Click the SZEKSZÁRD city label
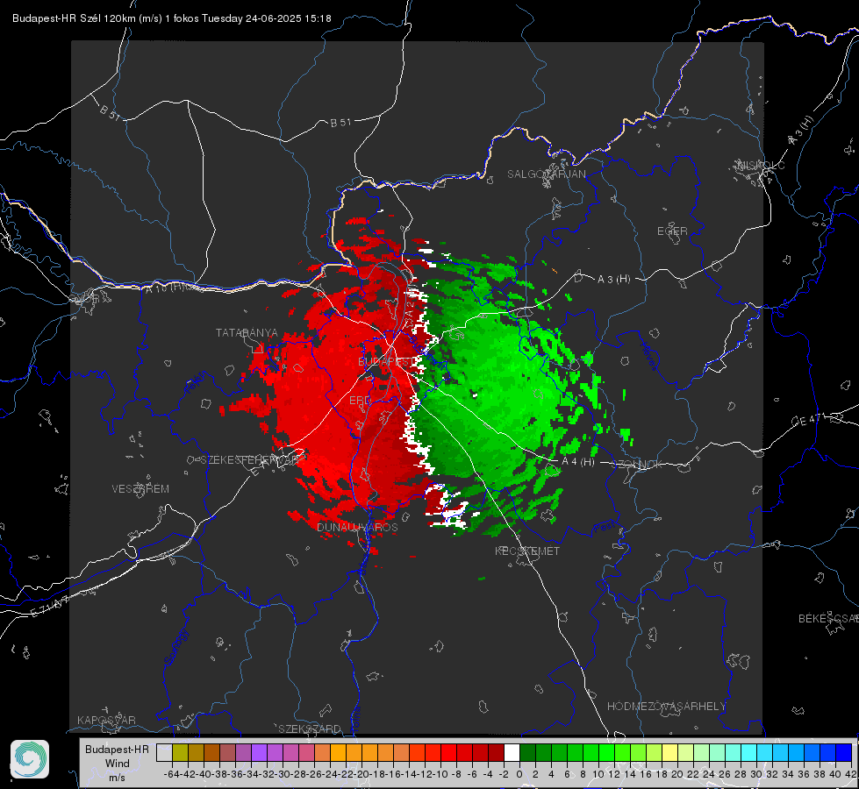Viewport: 859px width, 789px height. coord(310,729)
